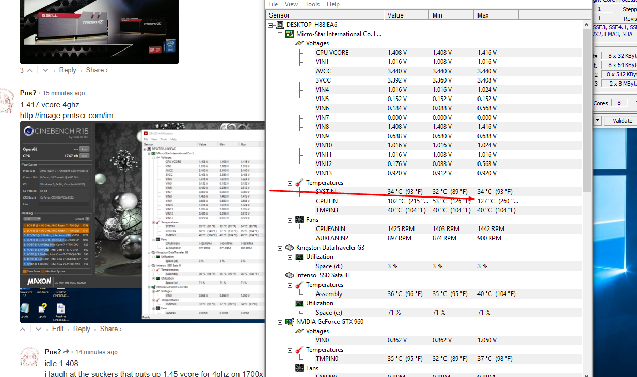Open the Tools menu in HWMonitor

coord(312,4)
